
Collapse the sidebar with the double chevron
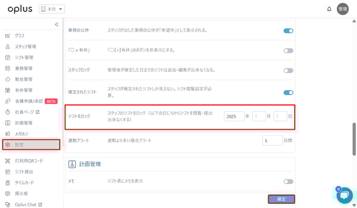tap(57, 24)
